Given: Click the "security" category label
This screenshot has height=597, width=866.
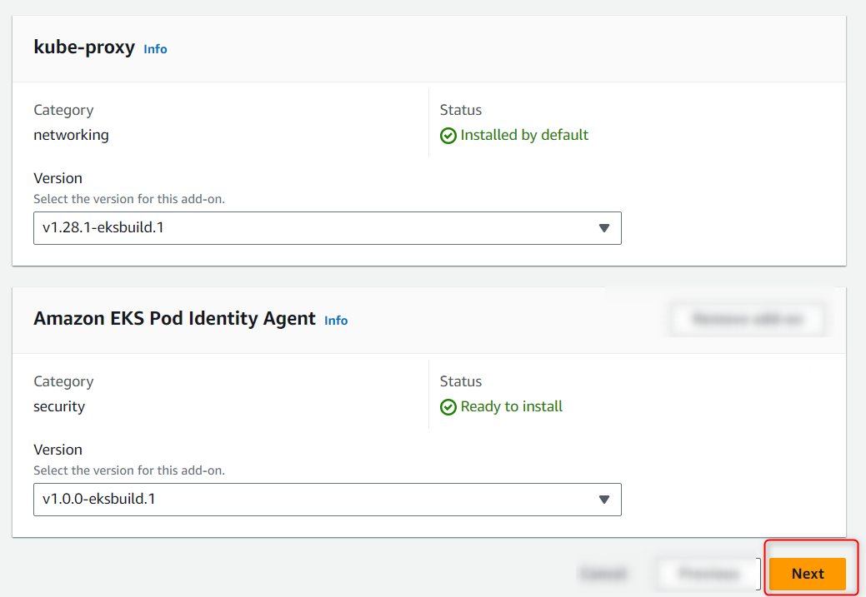Looking at the screenshot, I should (58, 406).
